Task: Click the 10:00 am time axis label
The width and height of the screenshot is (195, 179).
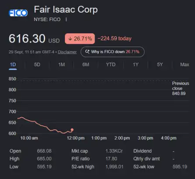Action: point(29,138)
